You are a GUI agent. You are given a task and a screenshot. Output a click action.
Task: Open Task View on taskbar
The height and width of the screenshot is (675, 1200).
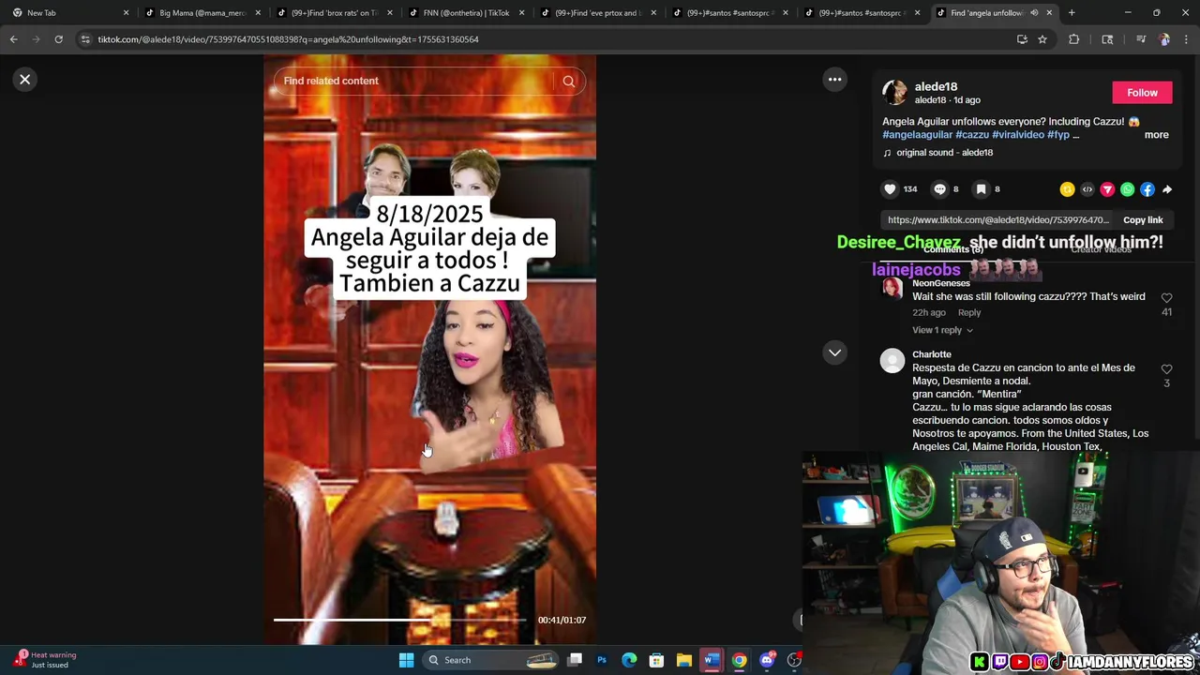575,660
